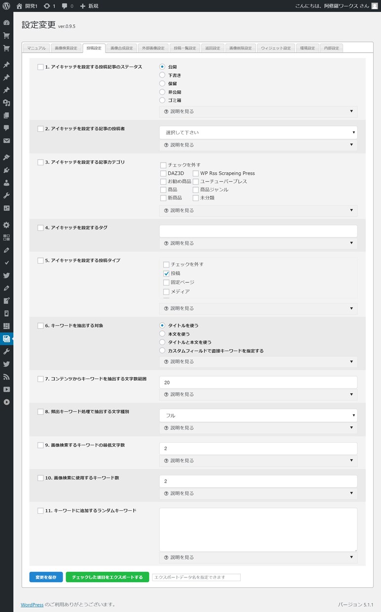
Task: Select the 下書き status radio button
Action: (162, 75)
